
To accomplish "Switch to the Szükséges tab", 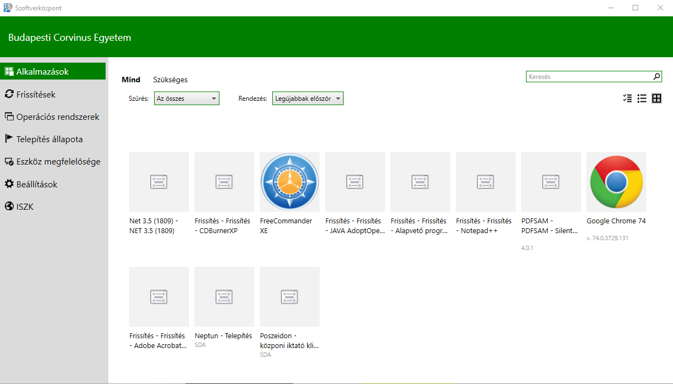I will point(170,80).
